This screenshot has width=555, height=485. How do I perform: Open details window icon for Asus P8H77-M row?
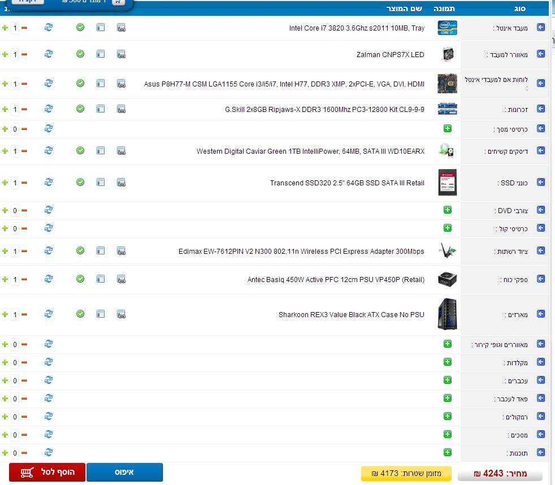tap(101, 84)
